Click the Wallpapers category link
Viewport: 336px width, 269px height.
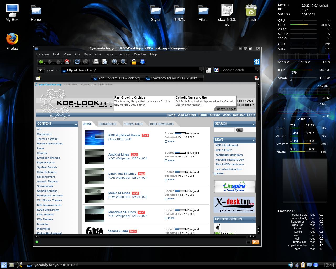(44, 134)
